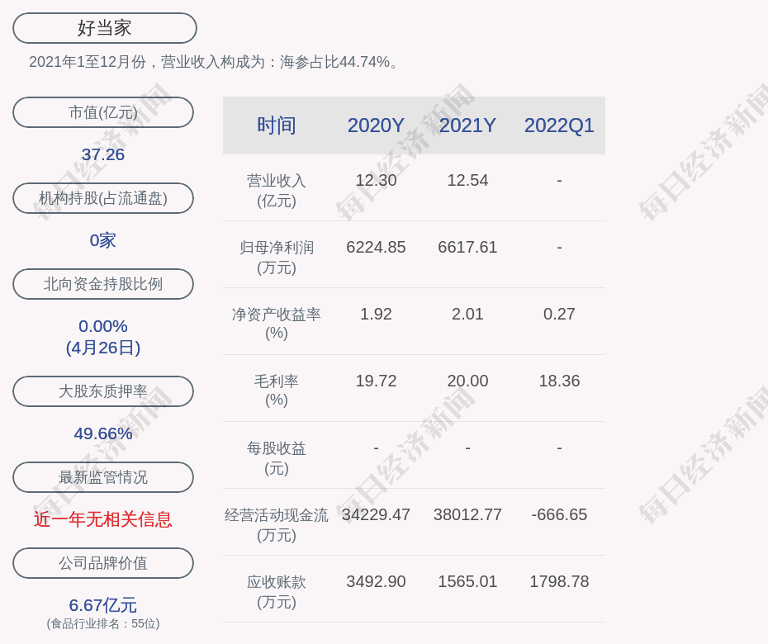The height and width of the screenshot is (644, 768).
Task: Select the 2022Q1 dash in 营业收入 row
Action: (559, 181)
